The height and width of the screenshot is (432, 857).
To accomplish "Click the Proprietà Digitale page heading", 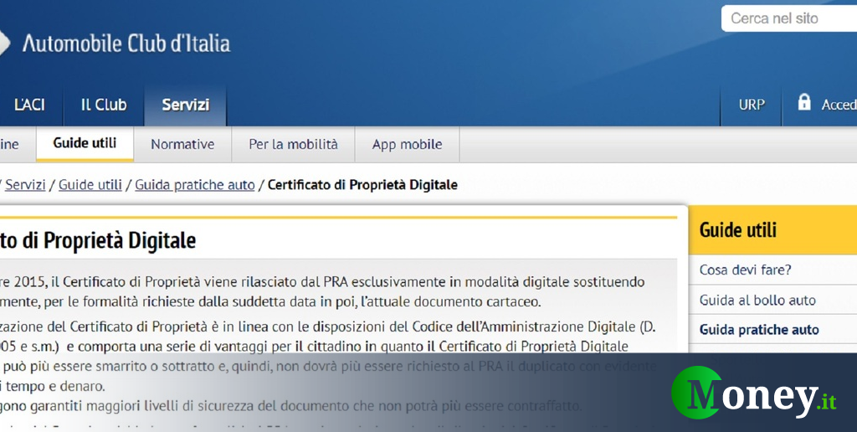I will coord(99,240).
